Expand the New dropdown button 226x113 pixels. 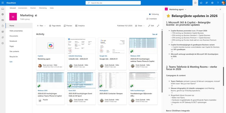pos(41,26)
